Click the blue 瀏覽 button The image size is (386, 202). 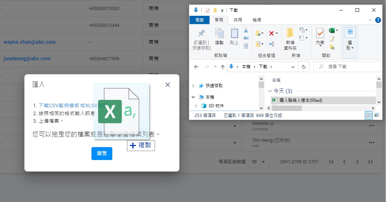click(102, 154)
